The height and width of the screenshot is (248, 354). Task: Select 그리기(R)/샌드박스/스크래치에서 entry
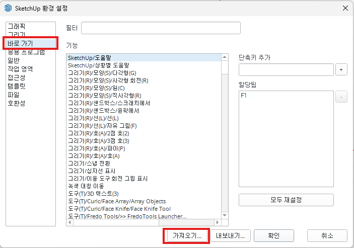point(144,103)
